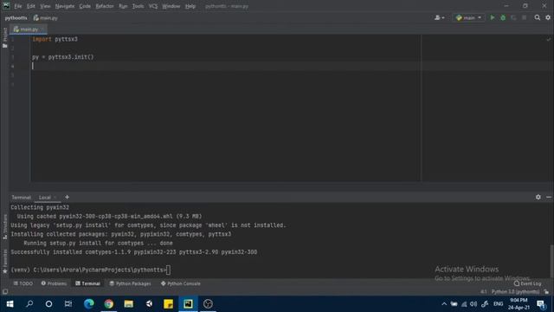Click the Stop square icon in toolbar

click(x=525, y=17)
